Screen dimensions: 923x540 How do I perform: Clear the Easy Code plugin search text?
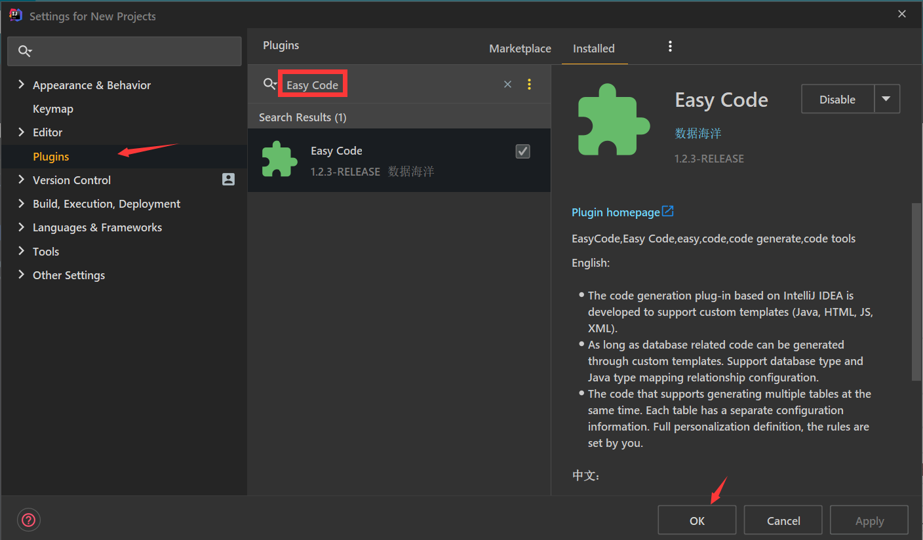click(507, 84)
